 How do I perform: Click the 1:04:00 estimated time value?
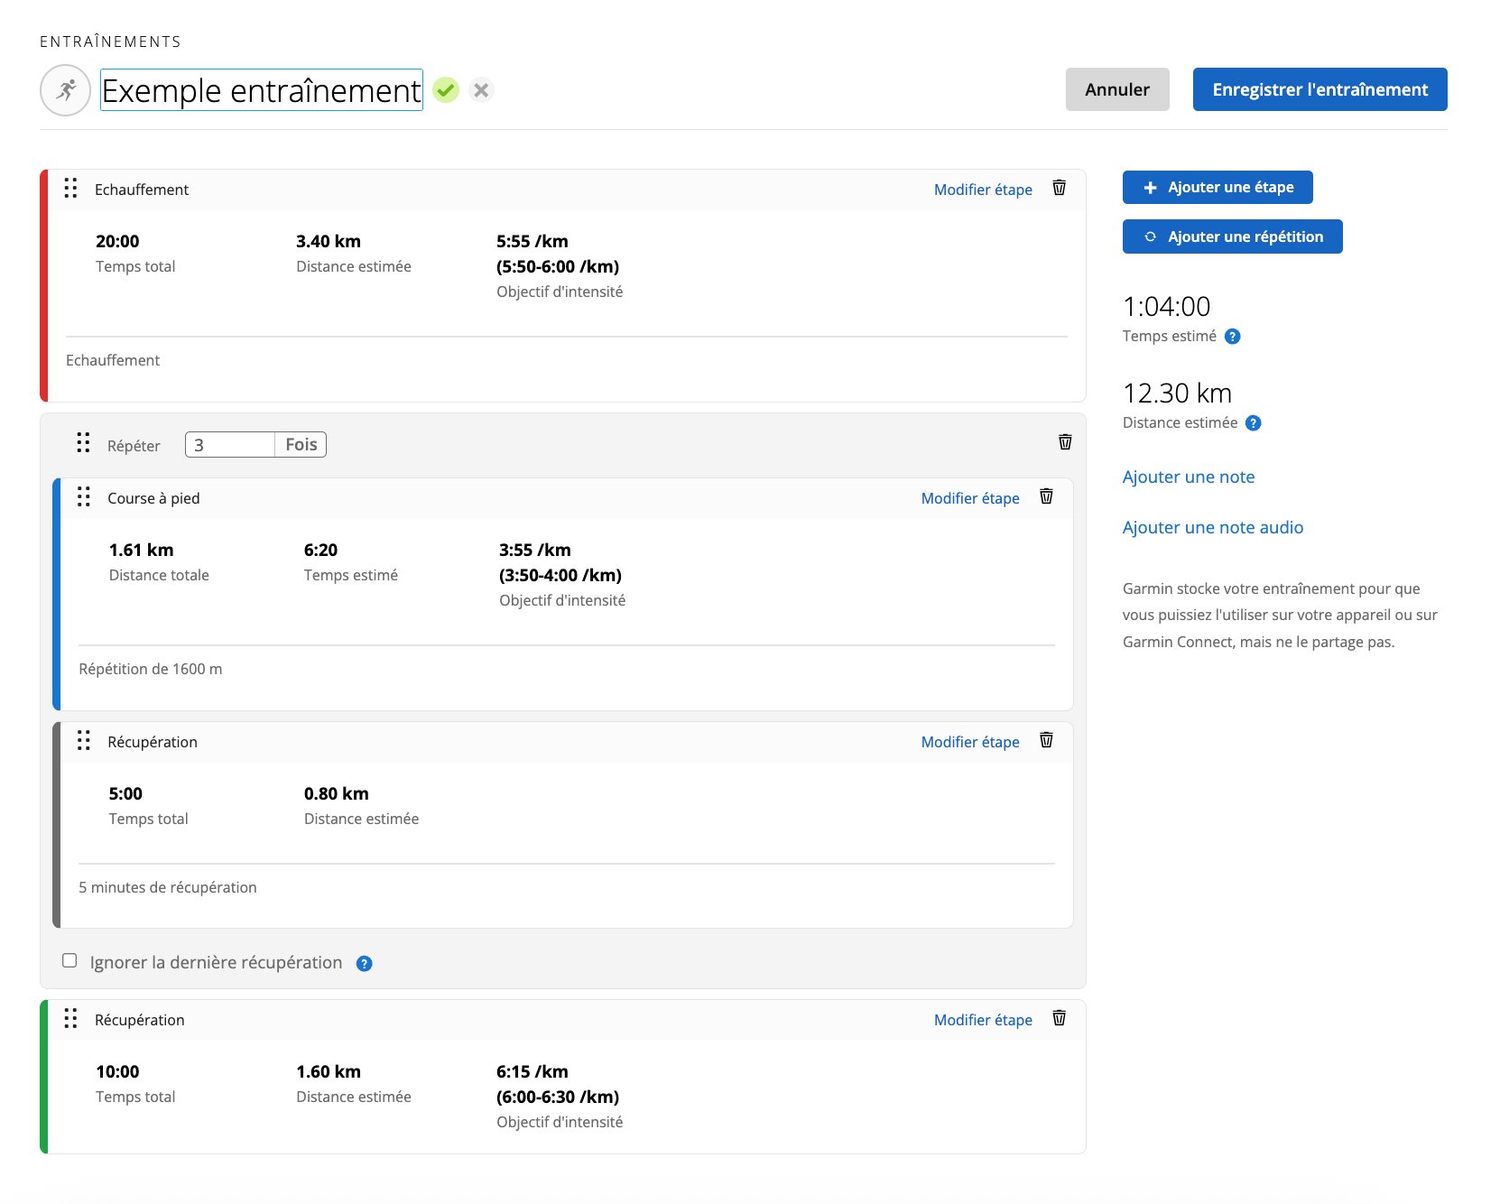pyautogui.click(x=1166, y=307)
